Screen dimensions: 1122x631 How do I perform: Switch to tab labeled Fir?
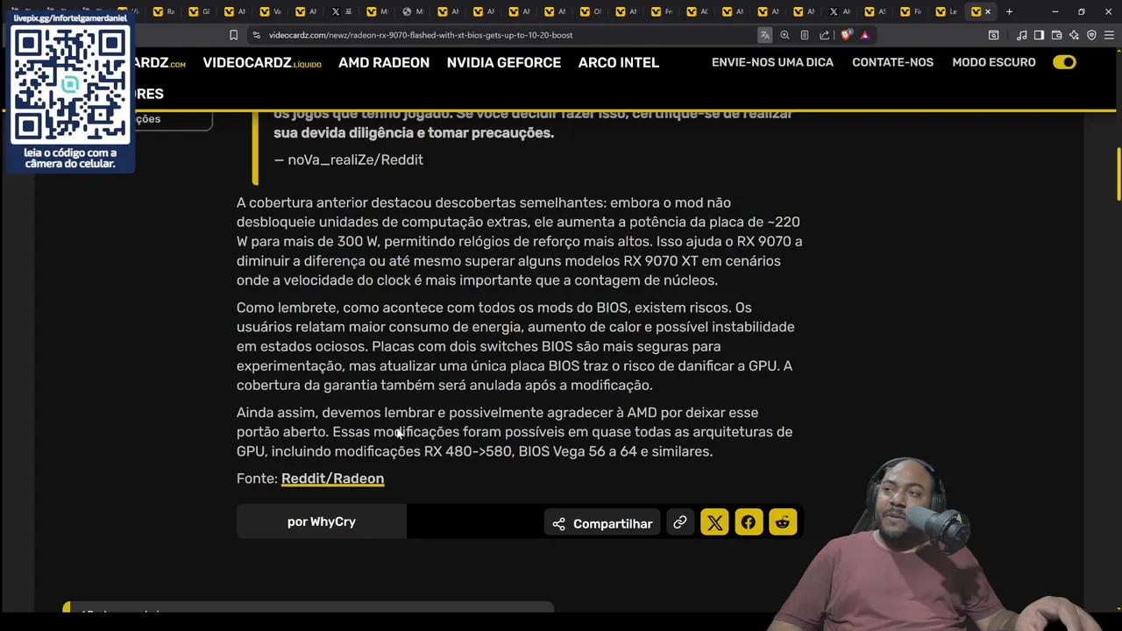click(912, 11)
